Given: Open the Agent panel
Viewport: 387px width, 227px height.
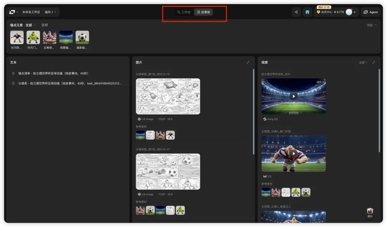Looking at the screenshot, I should point(371,12).
